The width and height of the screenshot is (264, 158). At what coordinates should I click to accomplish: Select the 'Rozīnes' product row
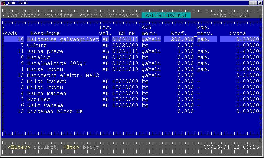132,99
